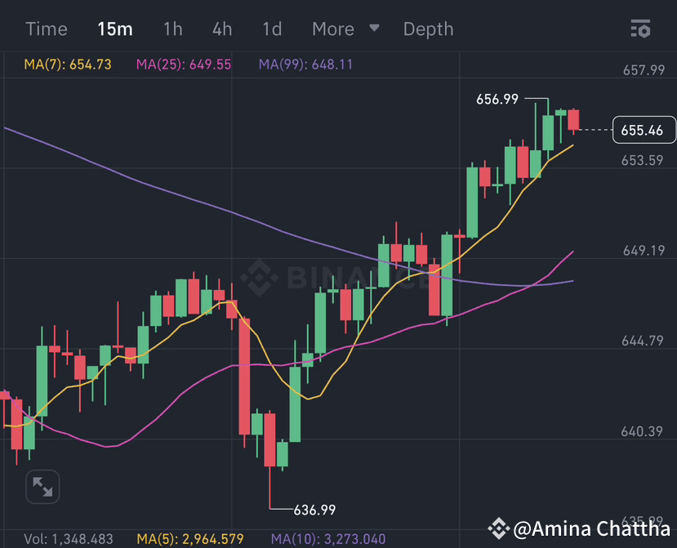The image size is (677, 548).
Task: Select the 1d timeframe
Action: (271, 29)
